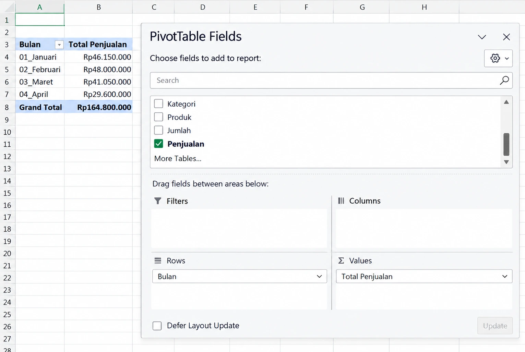Click the empty Columns drop area
525x352 pixels.
(x=424, y=228)
